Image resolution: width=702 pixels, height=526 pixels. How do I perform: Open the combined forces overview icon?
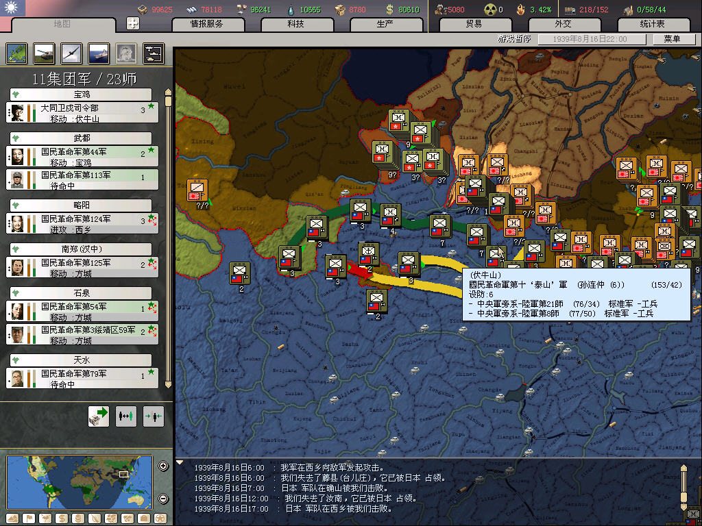tap(154, 53)
